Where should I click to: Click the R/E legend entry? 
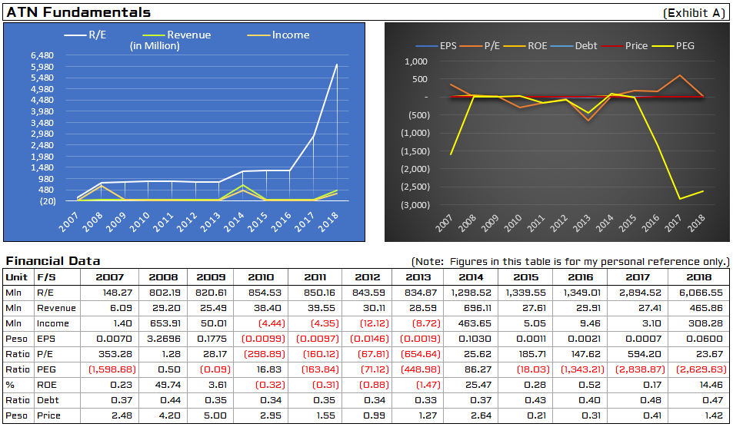click(x=85, y=35)
